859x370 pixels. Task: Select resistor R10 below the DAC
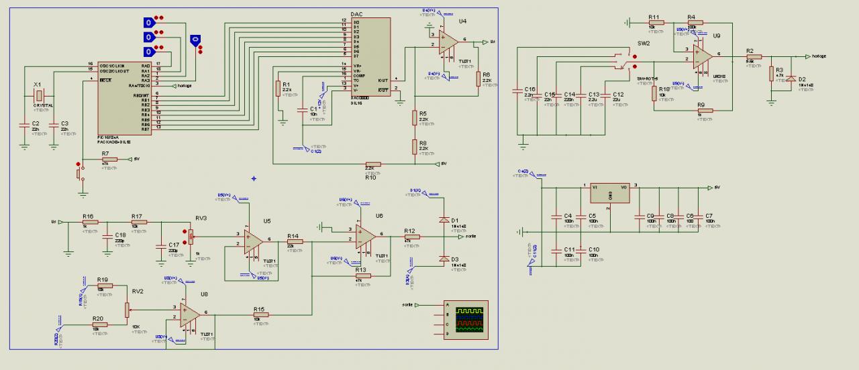point(372,164)
